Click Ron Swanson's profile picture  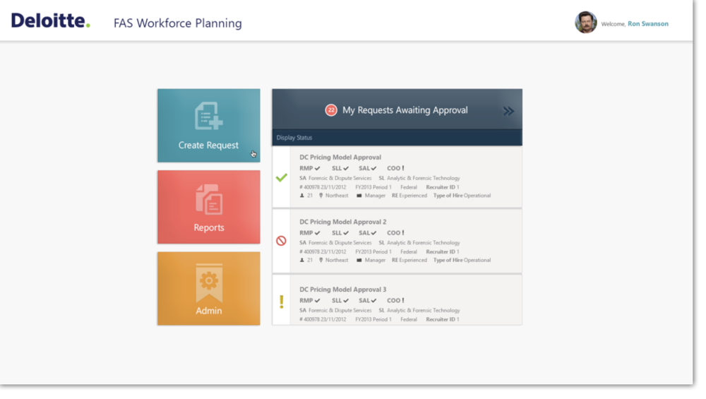tap(586, 22)
